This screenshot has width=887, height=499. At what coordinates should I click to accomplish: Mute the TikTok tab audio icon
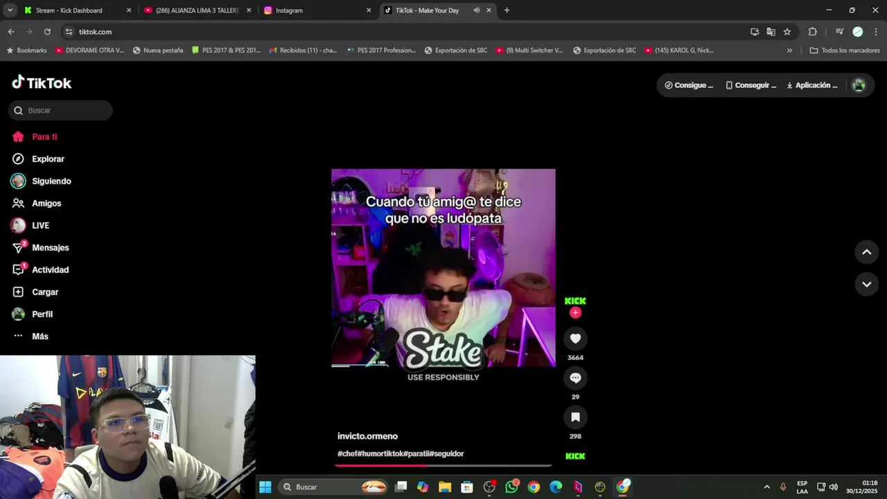coord(476,10)
